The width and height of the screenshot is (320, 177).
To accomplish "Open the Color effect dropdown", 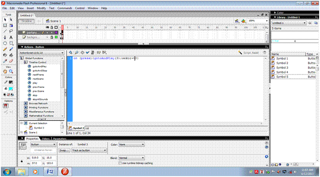I will [132, 145].
